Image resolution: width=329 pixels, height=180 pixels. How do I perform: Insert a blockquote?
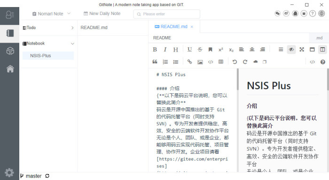click(x=155, y=62)
